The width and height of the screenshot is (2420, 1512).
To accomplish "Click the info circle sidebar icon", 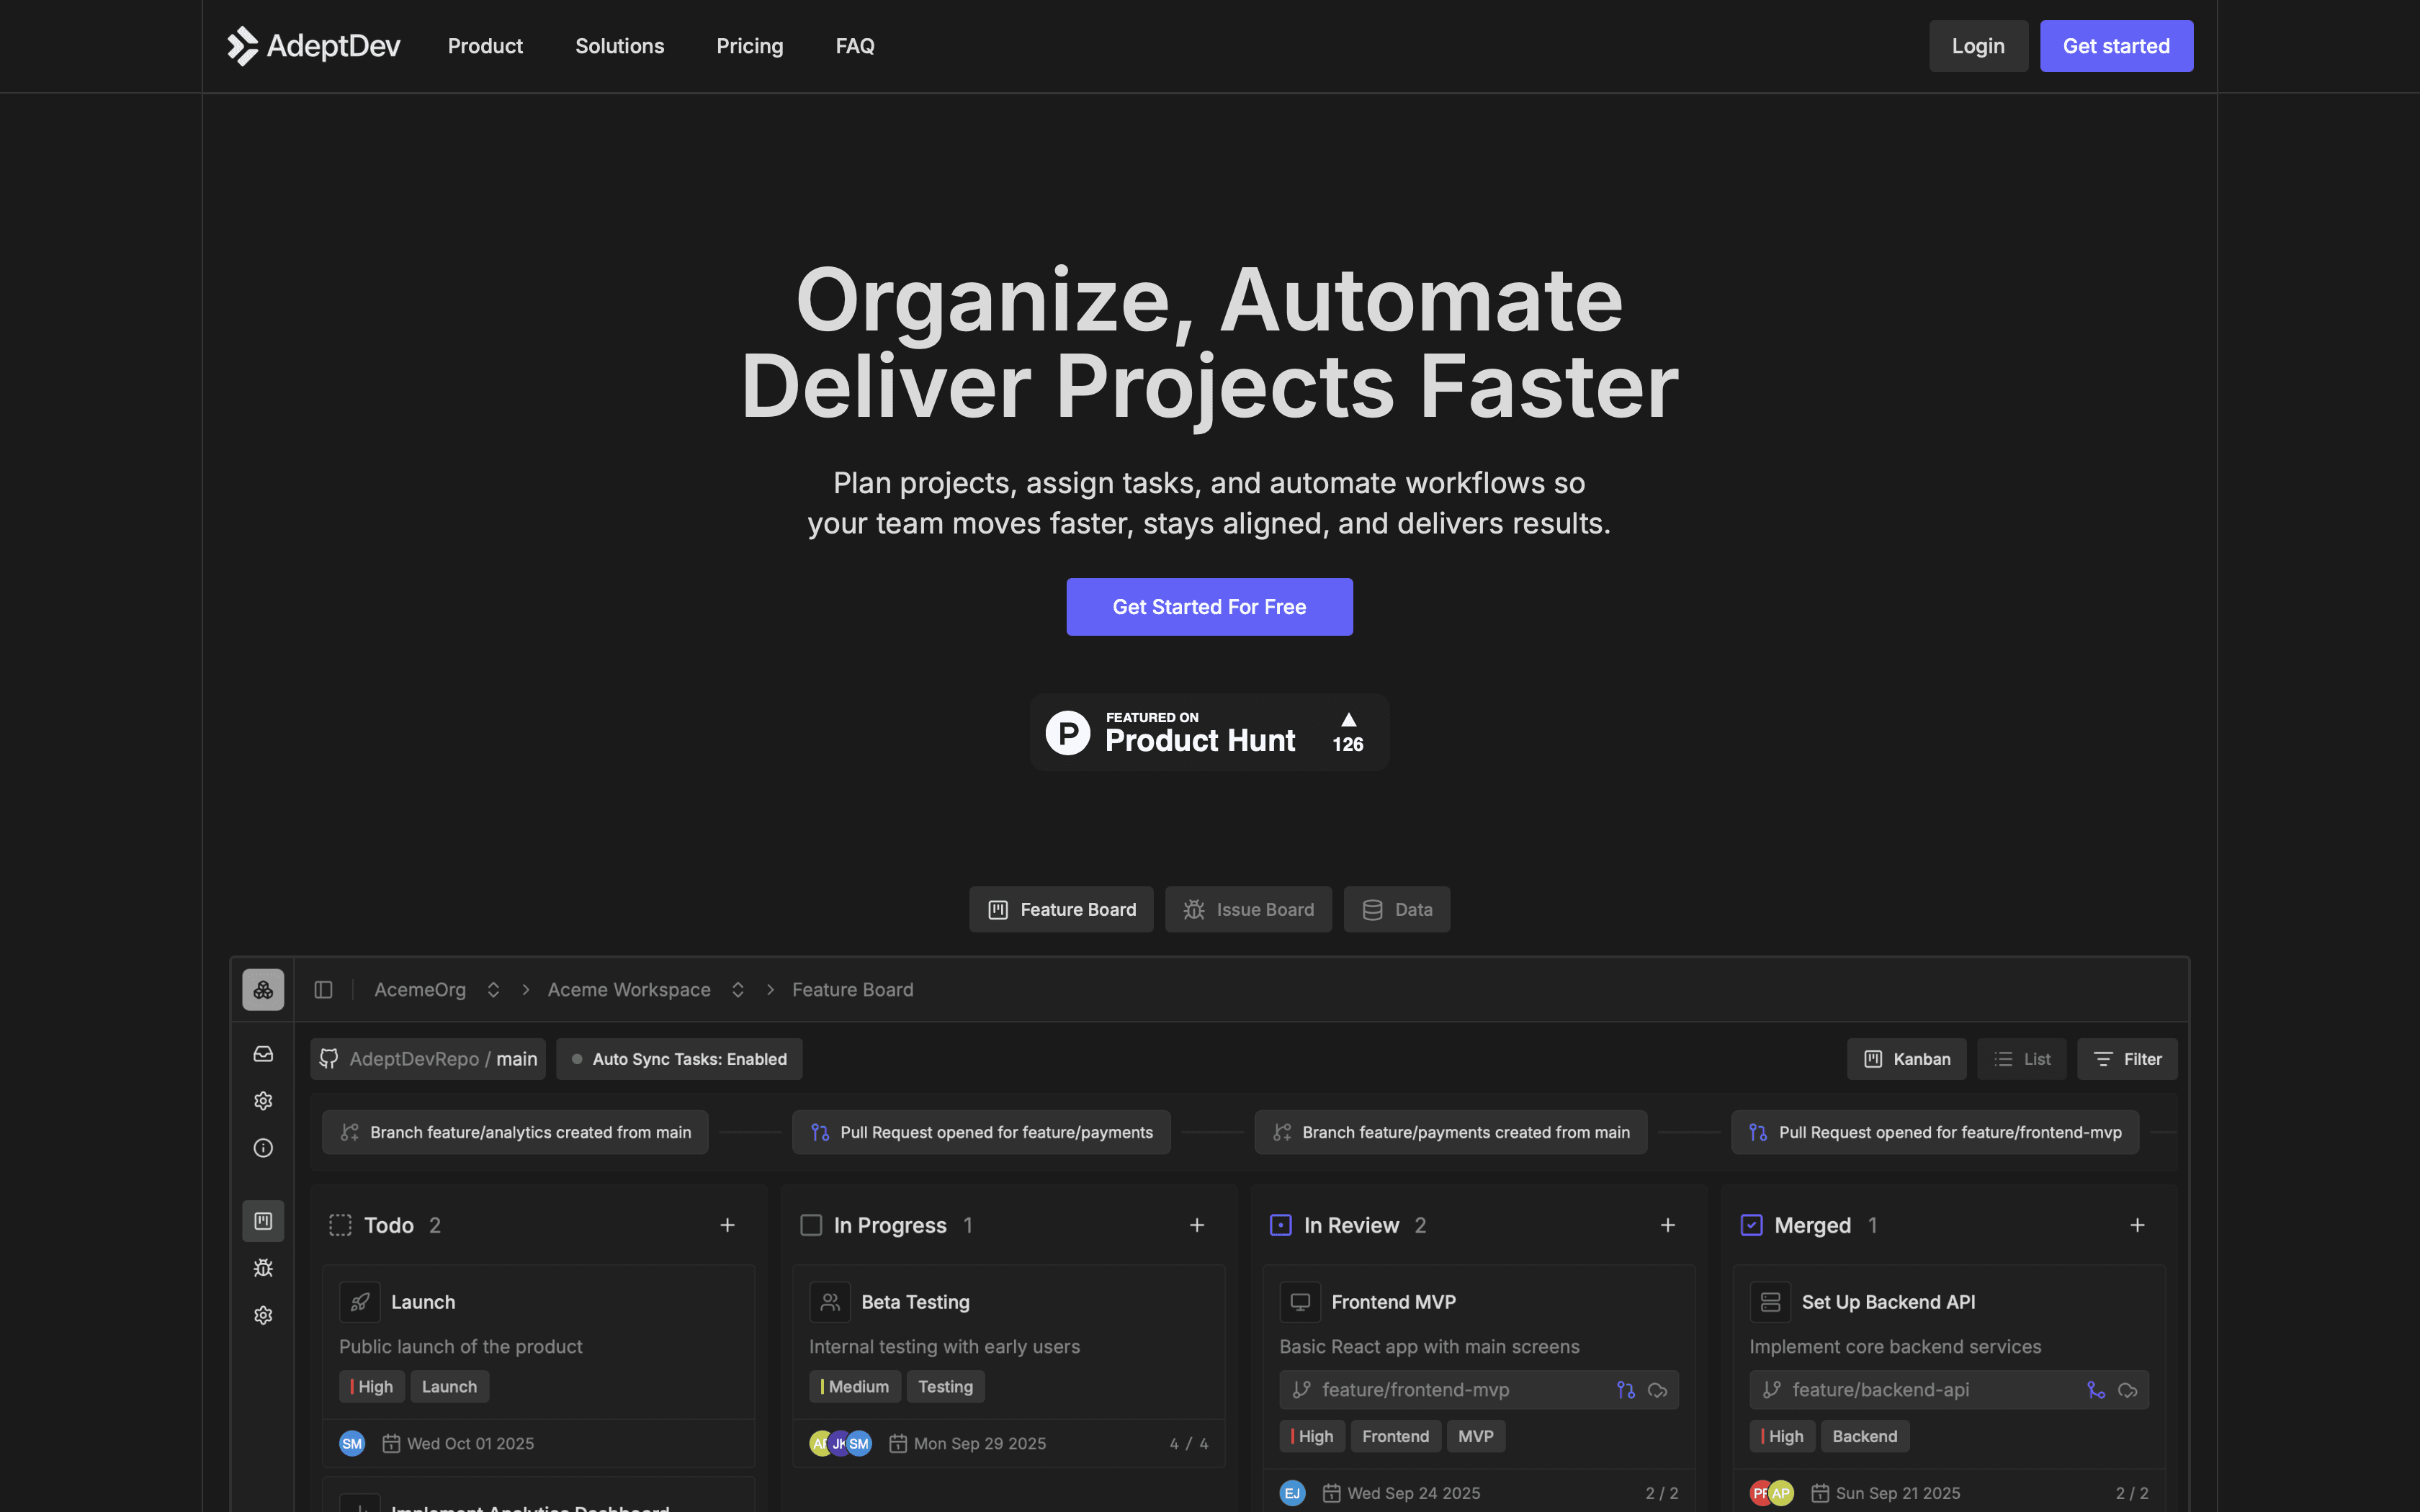I will [x=263, y=1148].
